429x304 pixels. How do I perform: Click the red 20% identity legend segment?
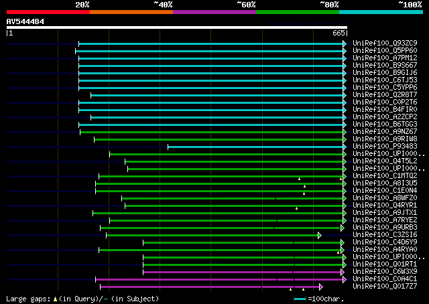tap(48, 12)
